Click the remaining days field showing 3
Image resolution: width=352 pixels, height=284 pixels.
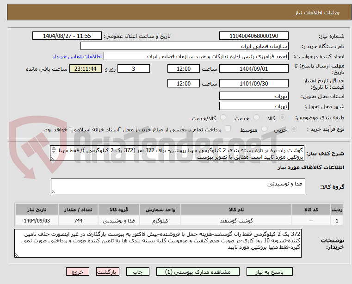[x=134, y=69]
